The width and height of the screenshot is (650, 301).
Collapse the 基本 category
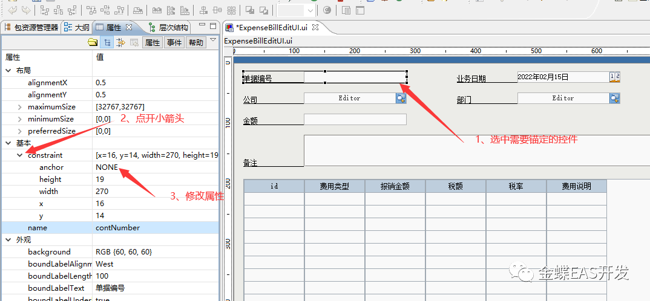pos(8,143)
